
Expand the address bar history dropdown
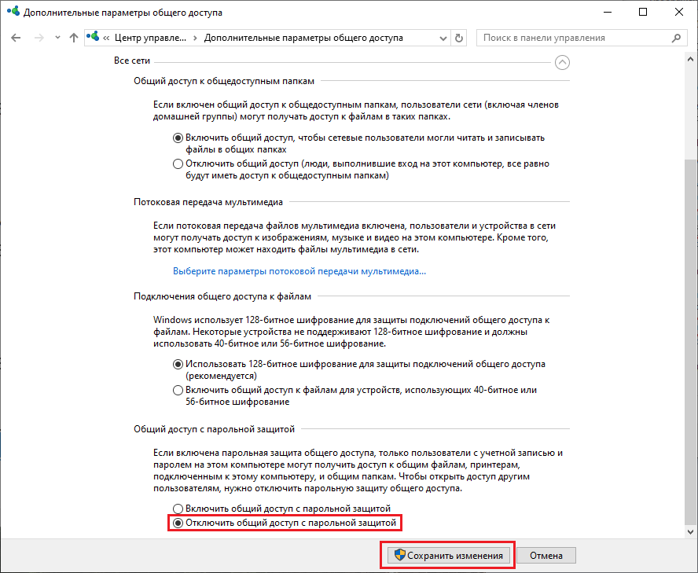click(443, 38)
